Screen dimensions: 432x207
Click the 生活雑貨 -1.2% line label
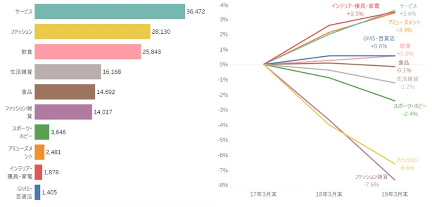408,82
